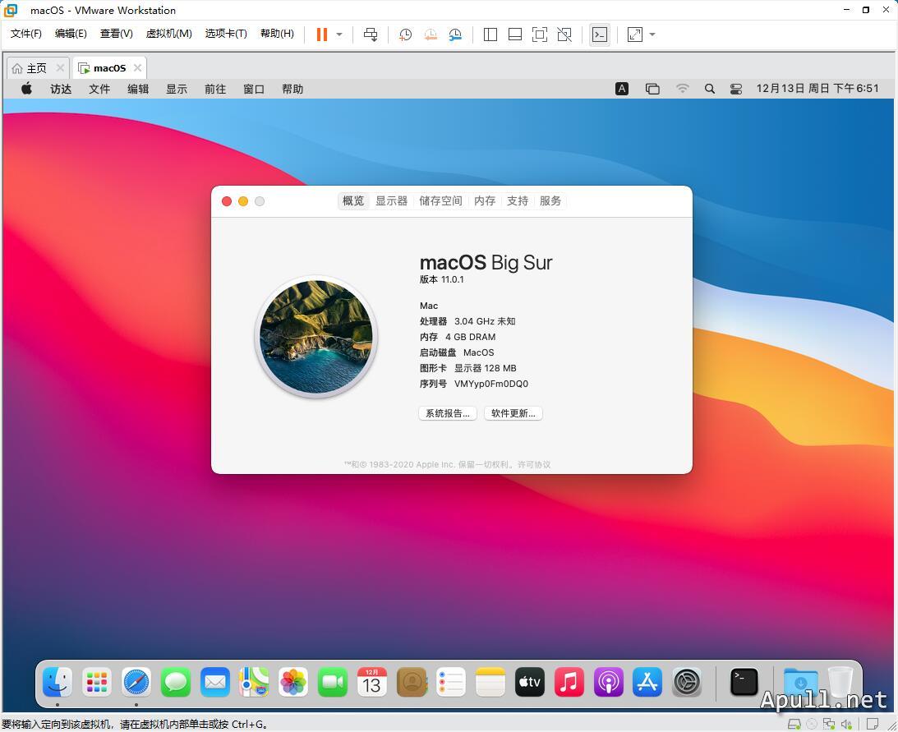Image resolution: width=898 pixels, height=732 pixels.
Task: Open Photos from the Dock
Action: click(x=293, y=682)
